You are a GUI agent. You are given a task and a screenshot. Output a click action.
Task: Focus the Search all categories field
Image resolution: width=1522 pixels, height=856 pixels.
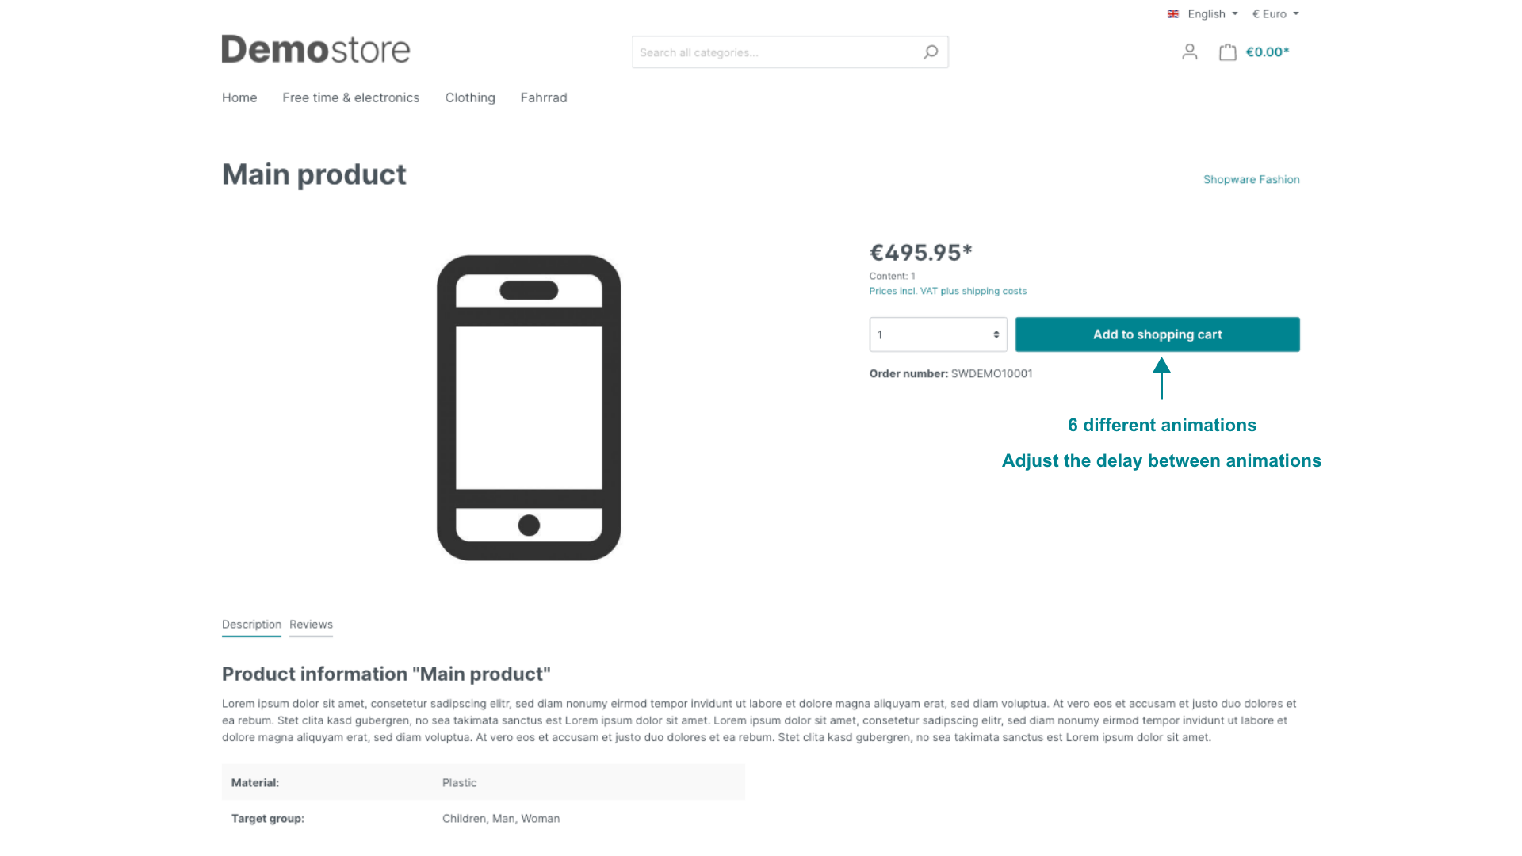pyautogui.click(x=773, y=52)
